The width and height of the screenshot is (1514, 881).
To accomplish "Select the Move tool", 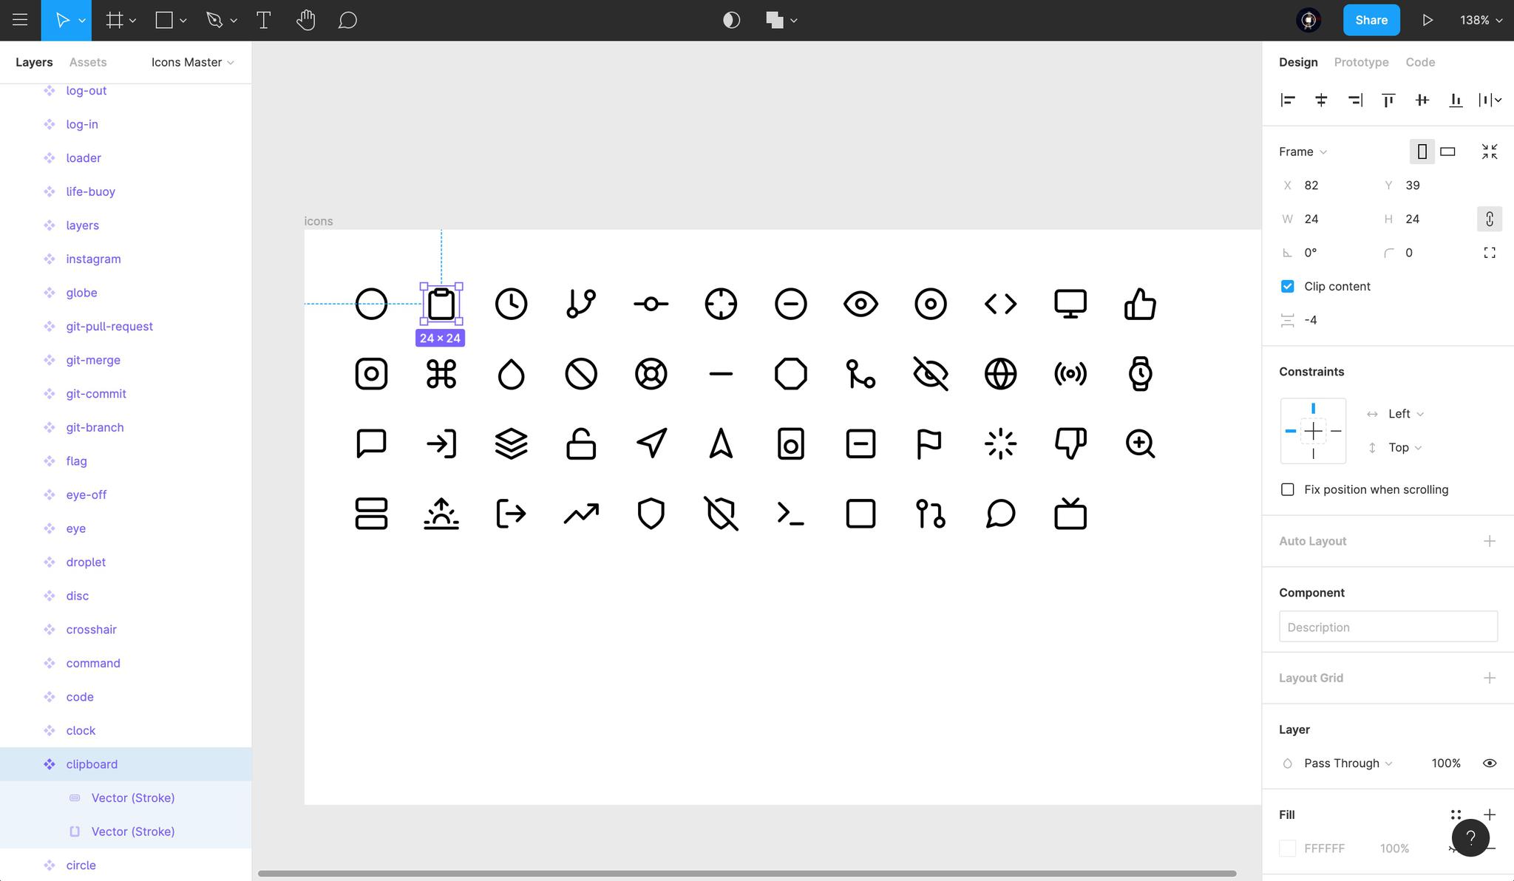I will click(62, 20).
